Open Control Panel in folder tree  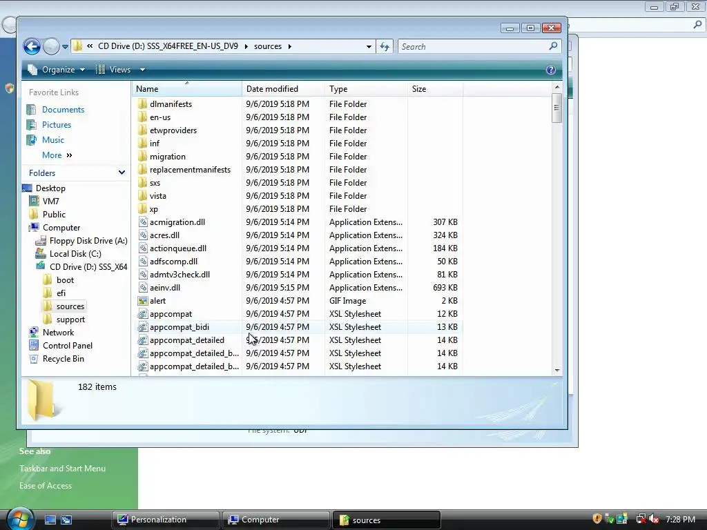click(x=67, y=346)
